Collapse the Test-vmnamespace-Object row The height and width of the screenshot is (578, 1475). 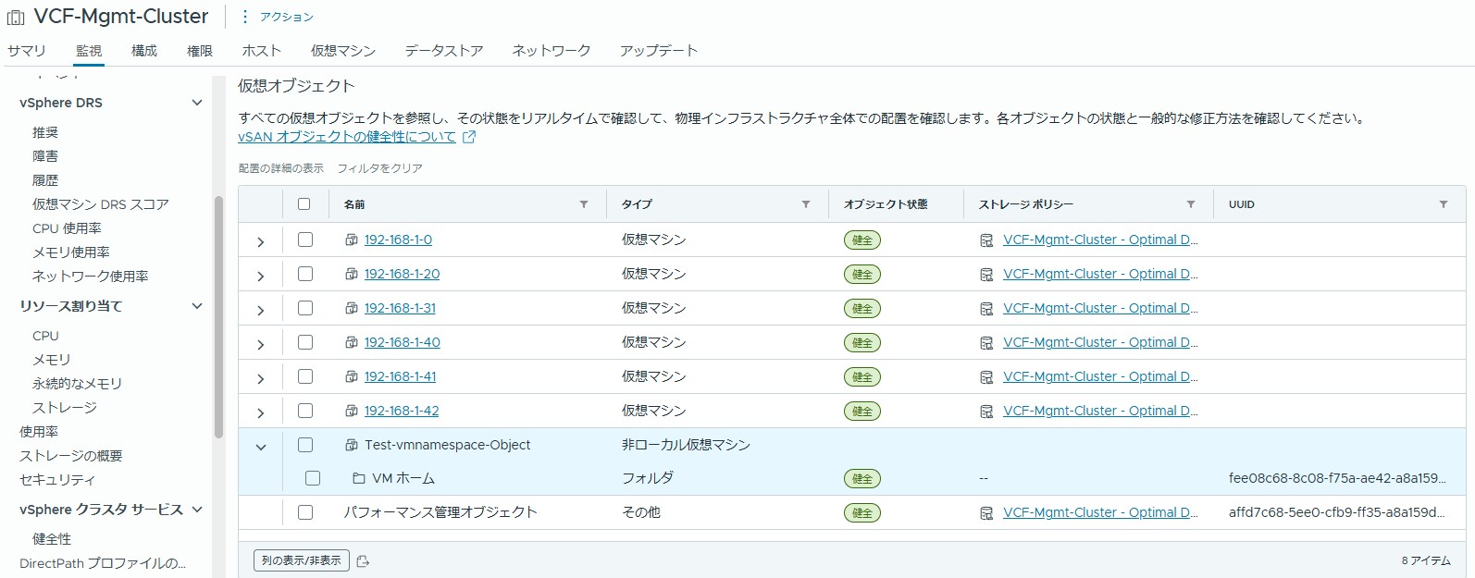[x=261, y=447]
